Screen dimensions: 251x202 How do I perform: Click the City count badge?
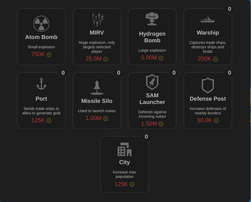tap(146, 137)
